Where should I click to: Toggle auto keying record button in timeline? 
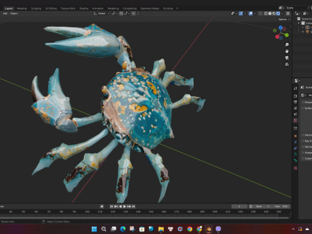[x=102, y=206]
